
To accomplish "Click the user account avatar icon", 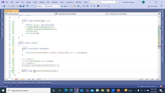I will (x=143, y=2).
